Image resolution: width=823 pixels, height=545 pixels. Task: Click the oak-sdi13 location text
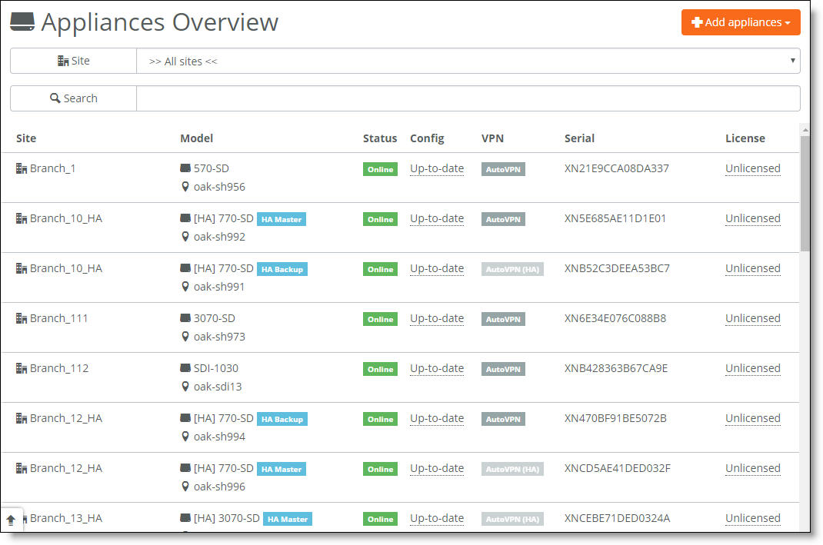pos(218,387)
